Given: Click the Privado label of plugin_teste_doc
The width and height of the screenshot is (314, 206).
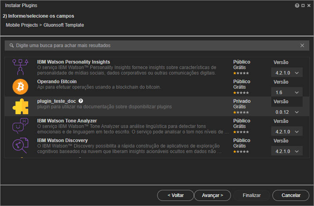Looking at the screenshot, I should click(242, 101).
